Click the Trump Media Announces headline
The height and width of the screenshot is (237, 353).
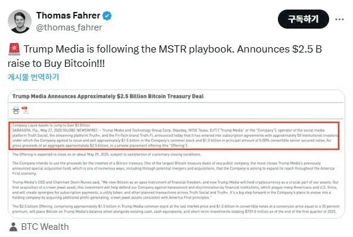(x=108, y=97)
